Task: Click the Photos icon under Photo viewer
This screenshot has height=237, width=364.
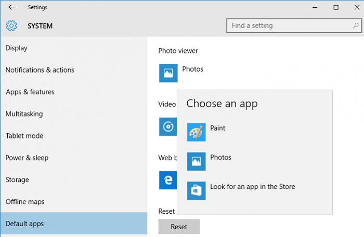Action: click(x=168, y=73)
